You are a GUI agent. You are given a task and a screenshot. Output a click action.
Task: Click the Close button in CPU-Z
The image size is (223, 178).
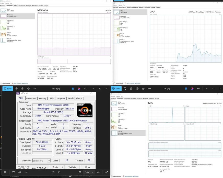pyautogui.click(x=88, y=167)
